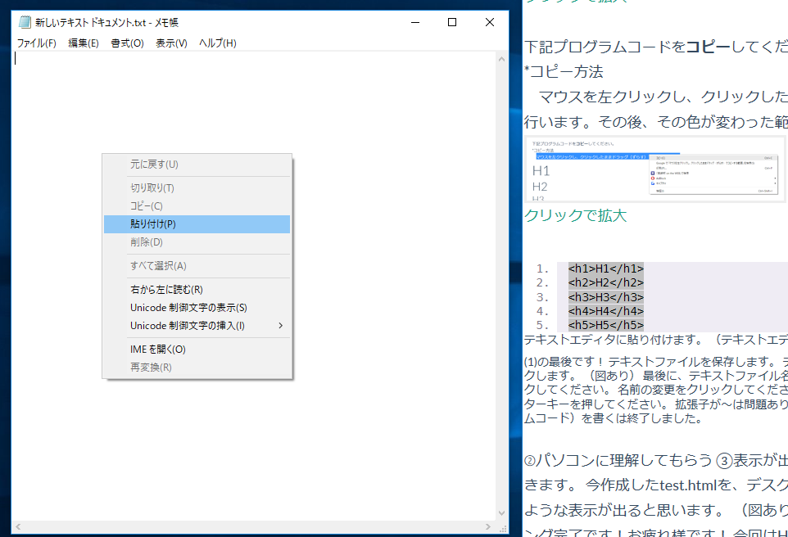Screen dimensions: 788x537
Task: Click the Notepad app icon in title bar
Action: click(x=25, y=23)
